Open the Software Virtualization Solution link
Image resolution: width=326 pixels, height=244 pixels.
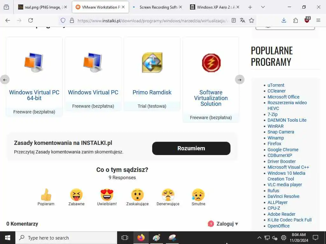coord(211,98)
